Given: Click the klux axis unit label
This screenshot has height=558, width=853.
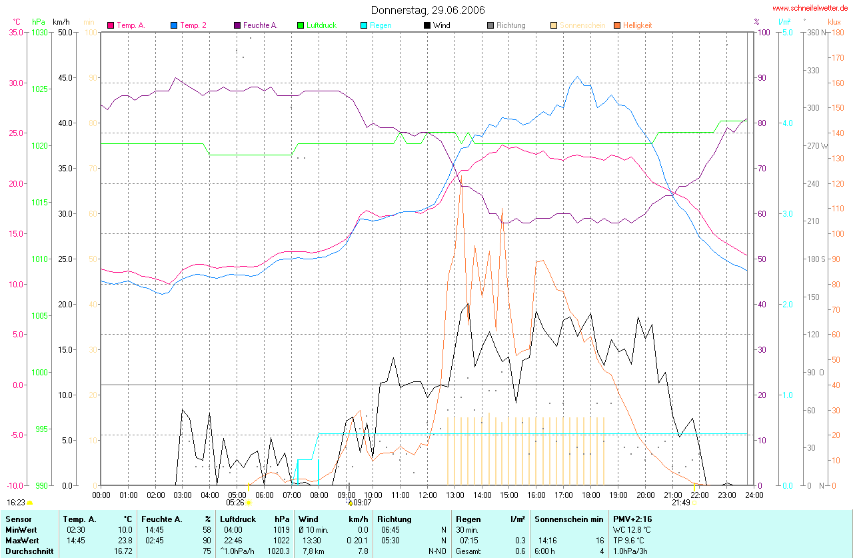Looking at the screenshot, I should pos(834,22).
